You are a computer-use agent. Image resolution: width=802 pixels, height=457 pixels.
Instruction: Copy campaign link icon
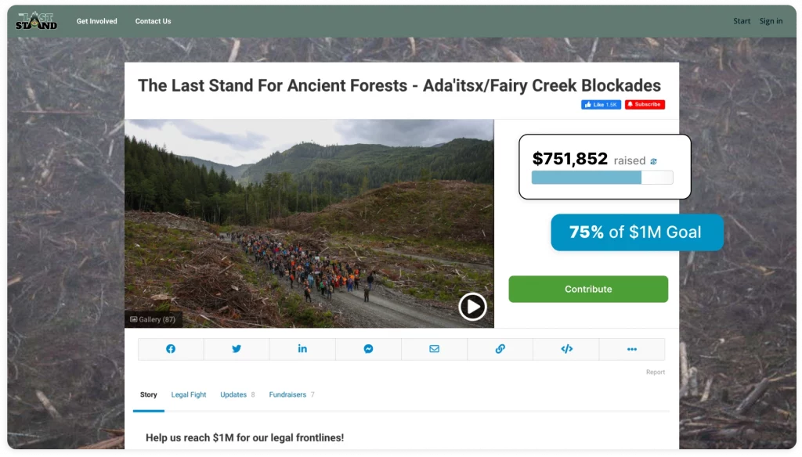(500, 349)
